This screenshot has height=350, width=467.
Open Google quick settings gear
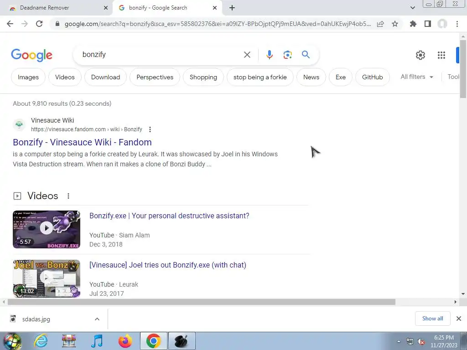(420, 55)
